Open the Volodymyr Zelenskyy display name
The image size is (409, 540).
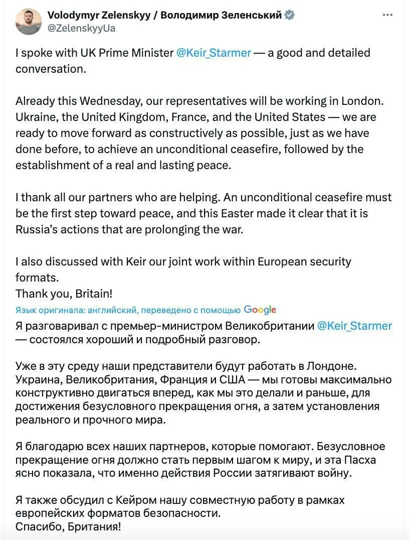[x=164, y=15]
